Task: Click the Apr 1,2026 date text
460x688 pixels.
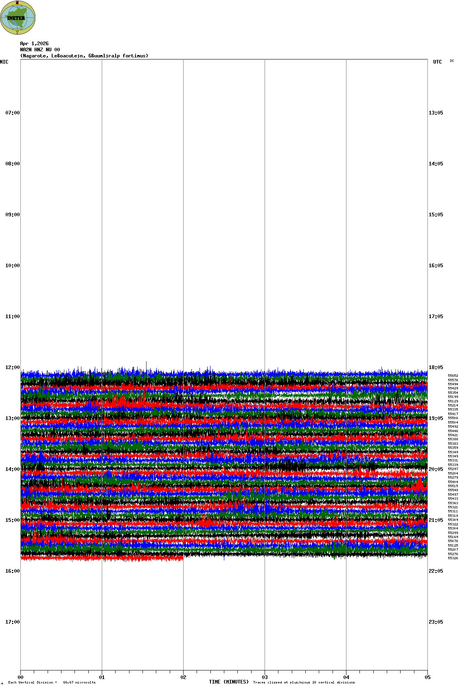Action: point(34,44)
